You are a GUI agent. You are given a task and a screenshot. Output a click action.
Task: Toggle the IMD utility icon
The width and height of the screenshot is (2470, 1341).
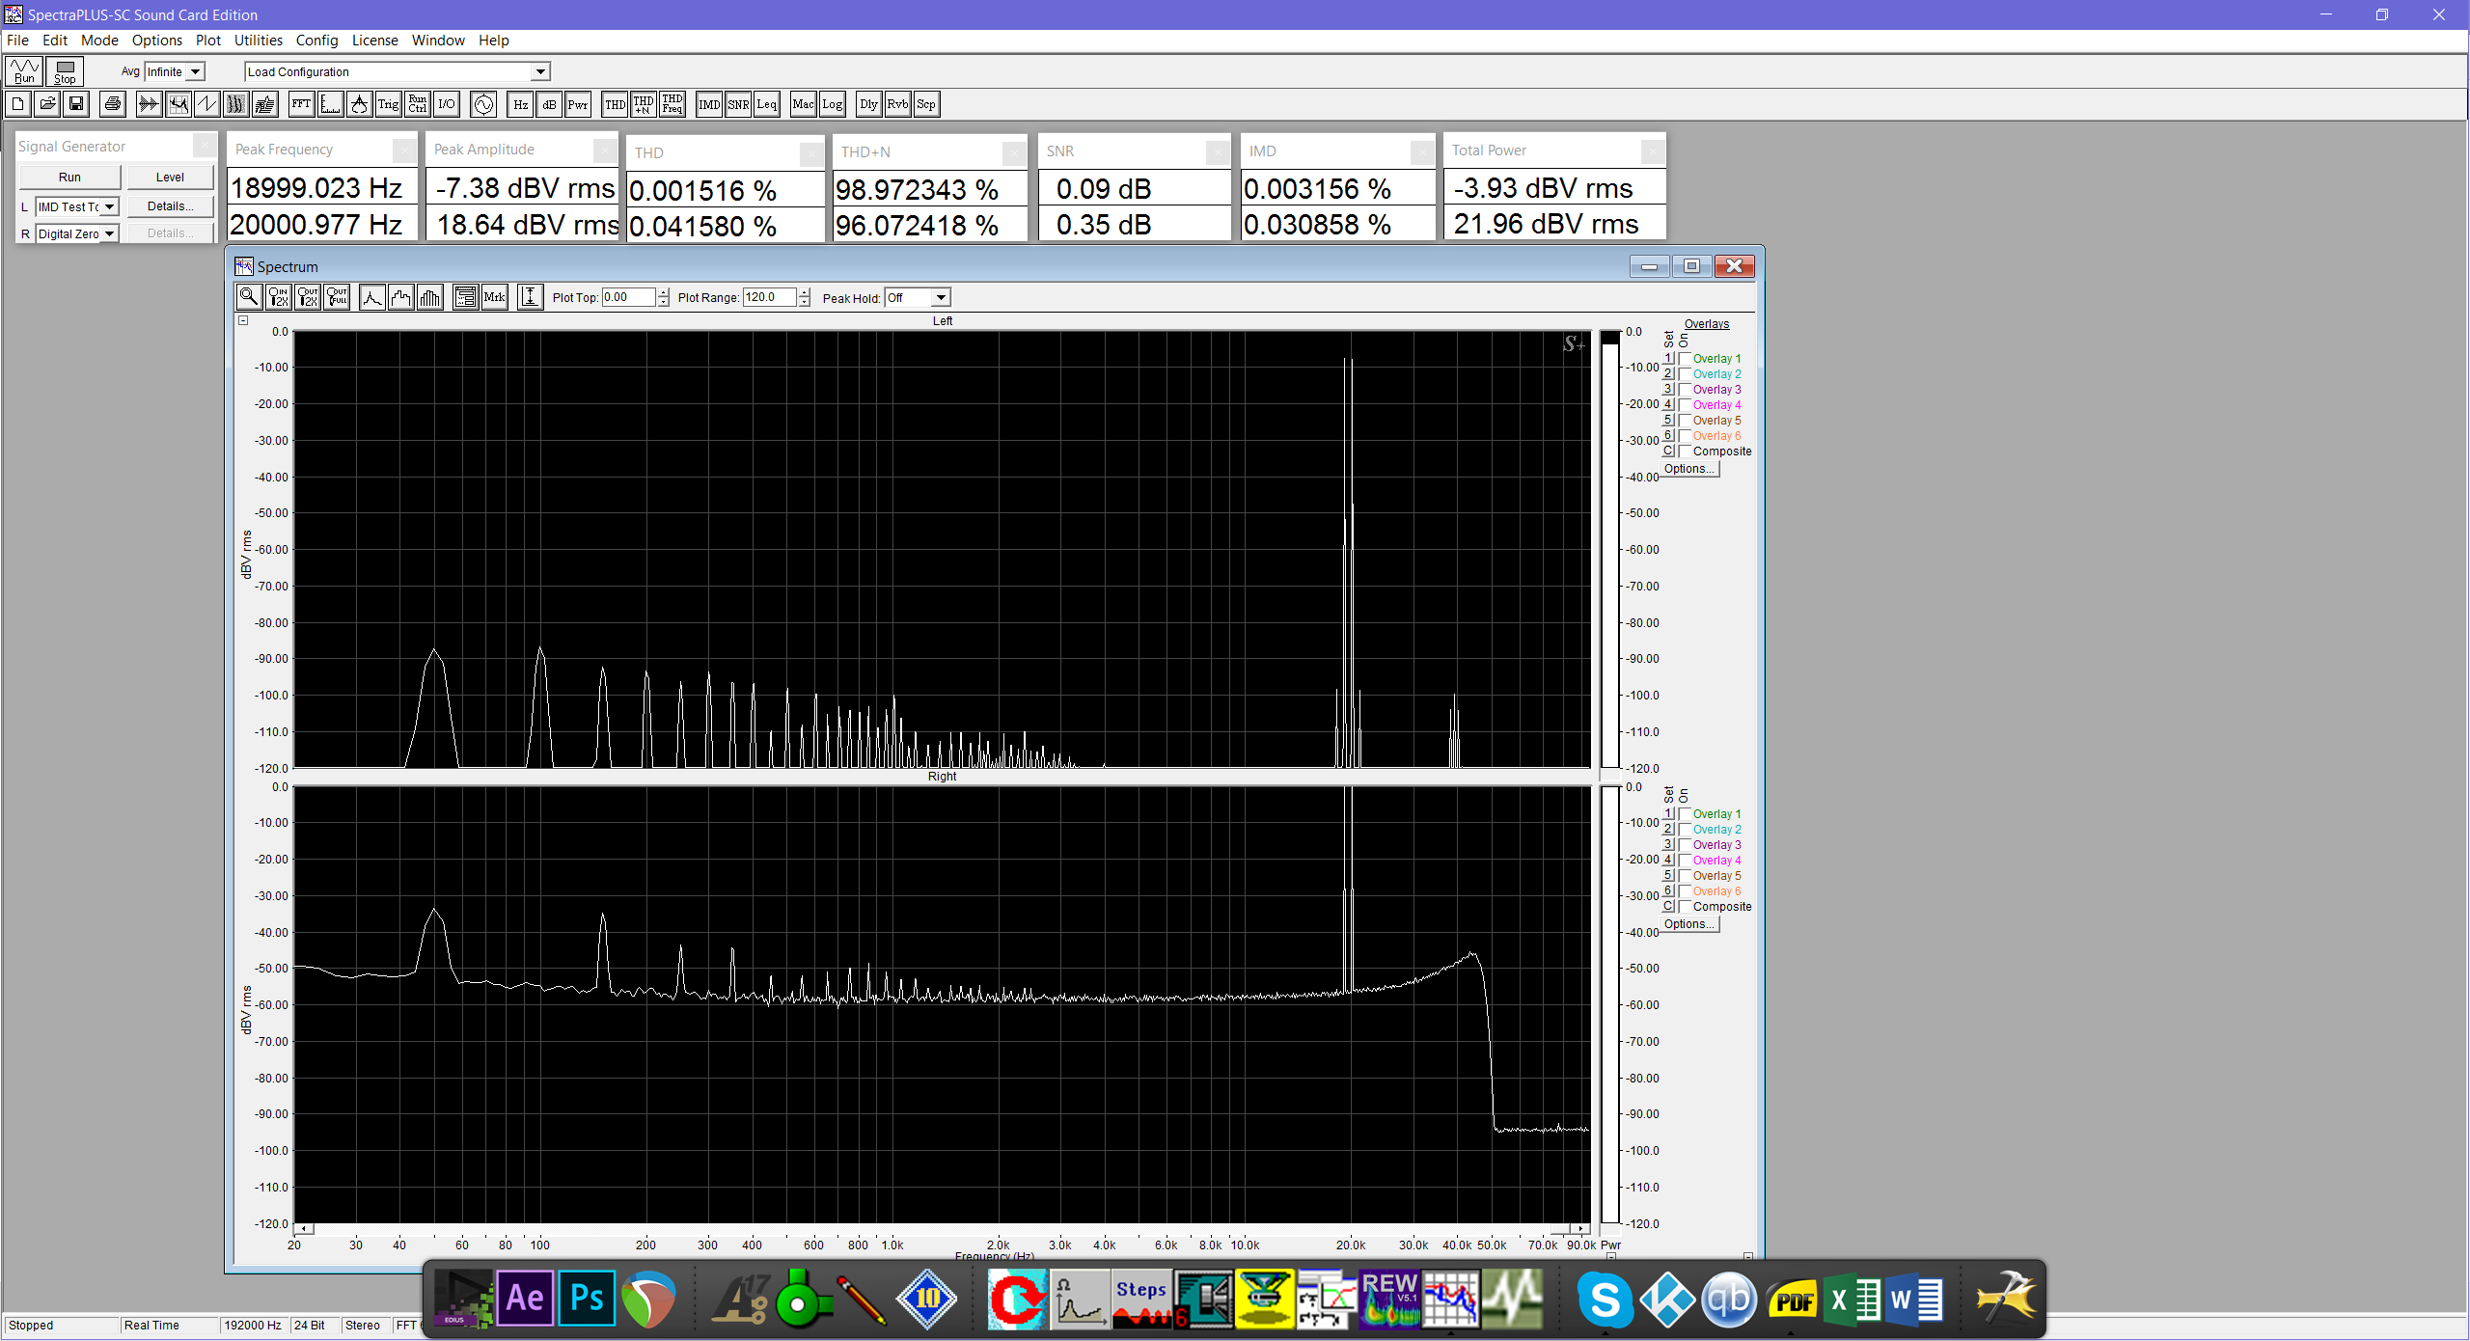pos(709,104)
